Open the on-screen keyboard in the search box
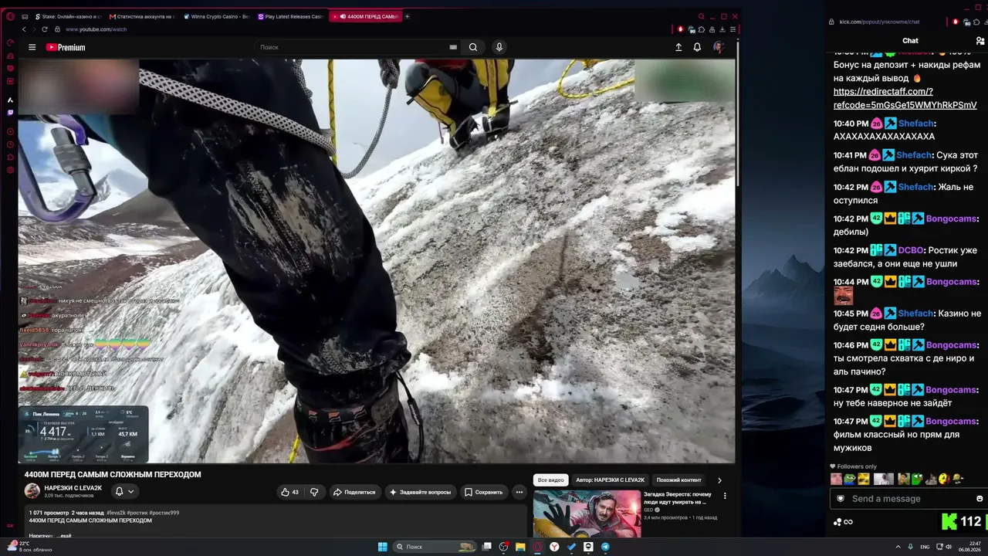Screen dimensions: 988x556 point(453,47)
